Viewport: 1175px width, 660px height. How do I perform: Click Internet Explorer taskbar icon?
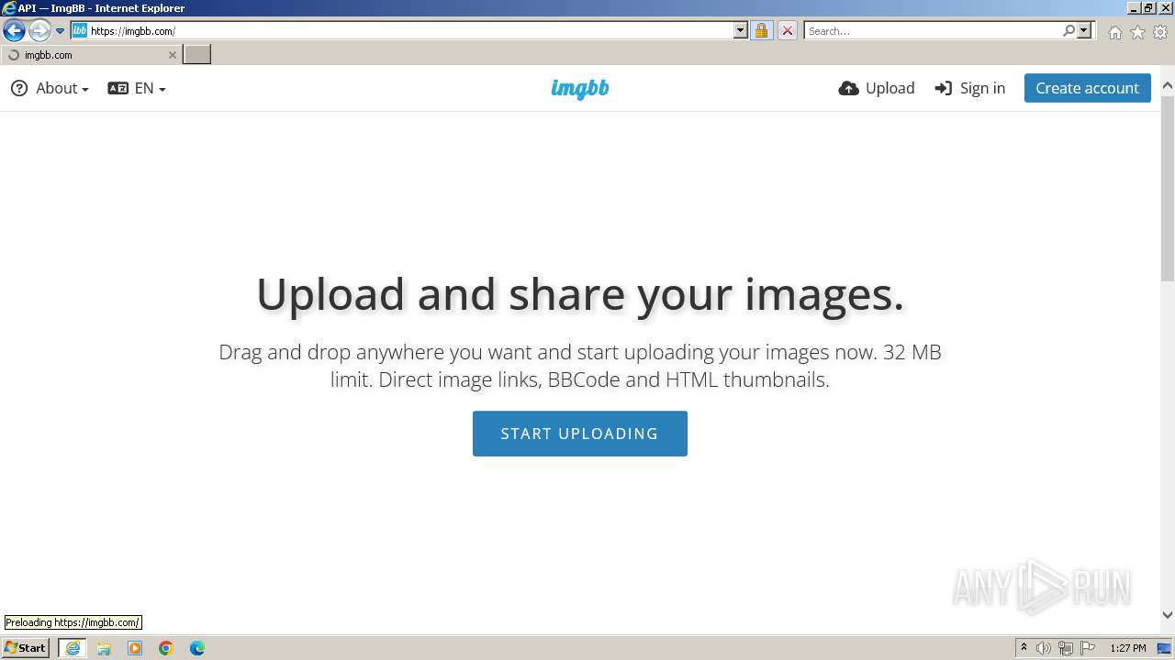73,648
